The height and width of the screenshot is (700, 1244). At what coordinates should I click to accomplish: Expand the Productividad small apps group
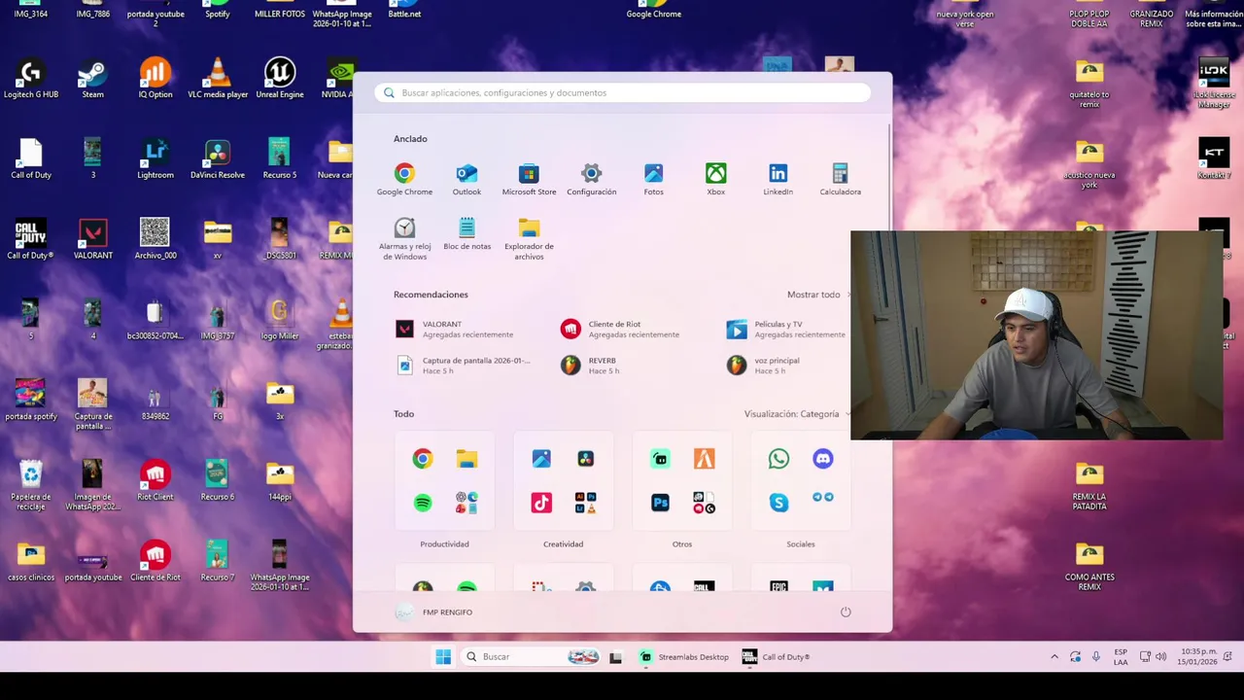point(466,503)
